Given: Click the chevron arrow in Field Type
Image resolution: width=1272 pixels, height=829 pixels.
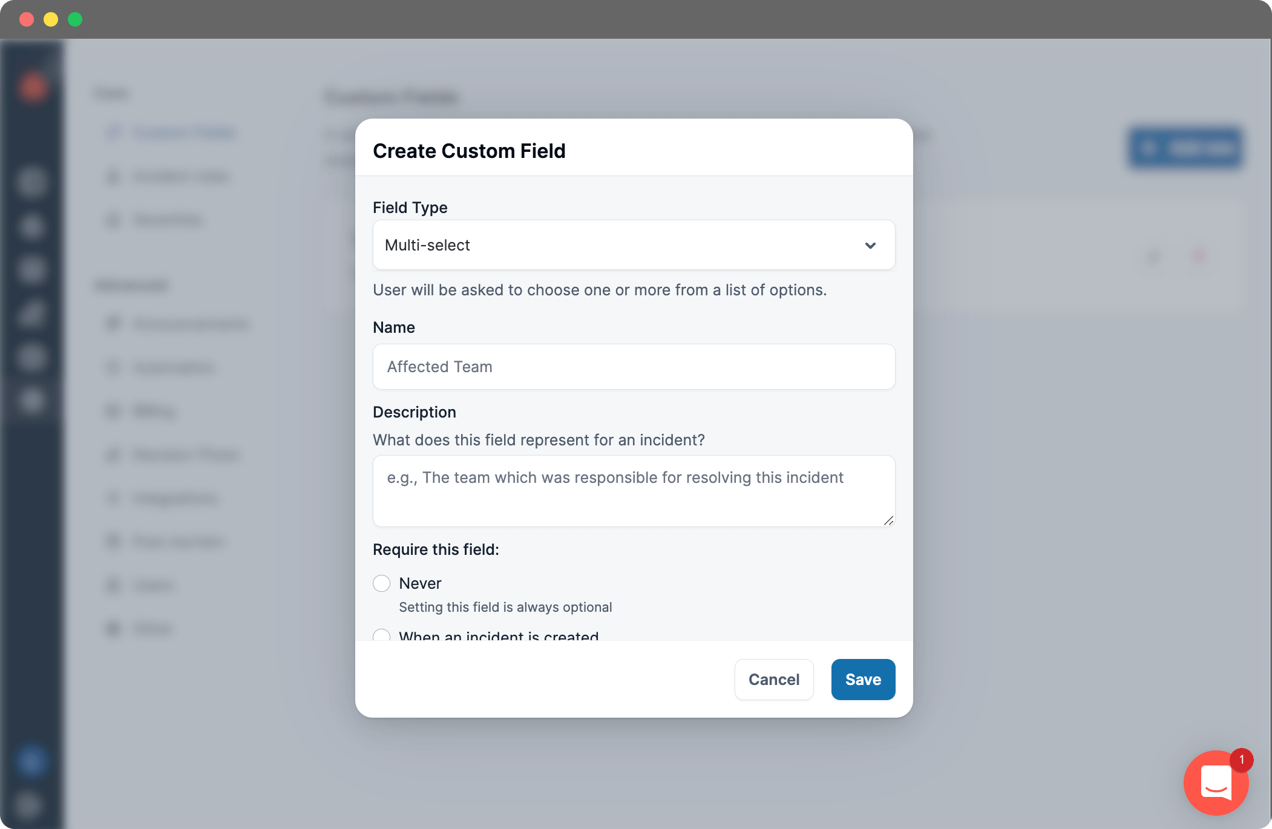Looking at the screenshot, I should coord(870,246).
